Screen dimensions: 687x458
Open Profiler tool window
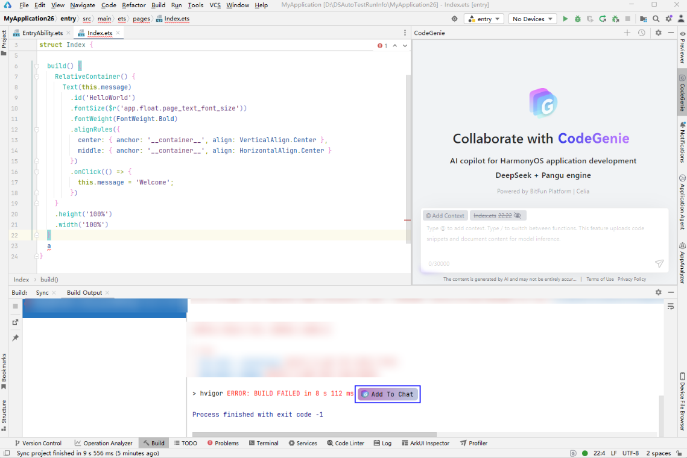pos(473,443)
